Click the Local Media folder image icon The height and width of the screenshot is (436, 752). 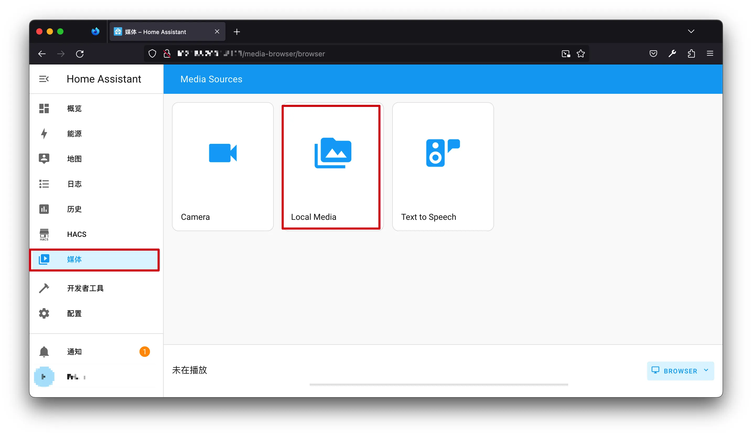[x=333, y=153]
